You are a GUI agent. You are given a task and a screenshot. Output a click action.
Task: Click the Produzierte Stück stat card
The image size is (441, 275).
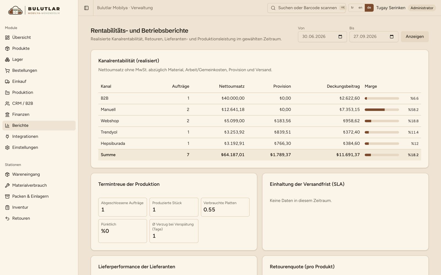174,207
